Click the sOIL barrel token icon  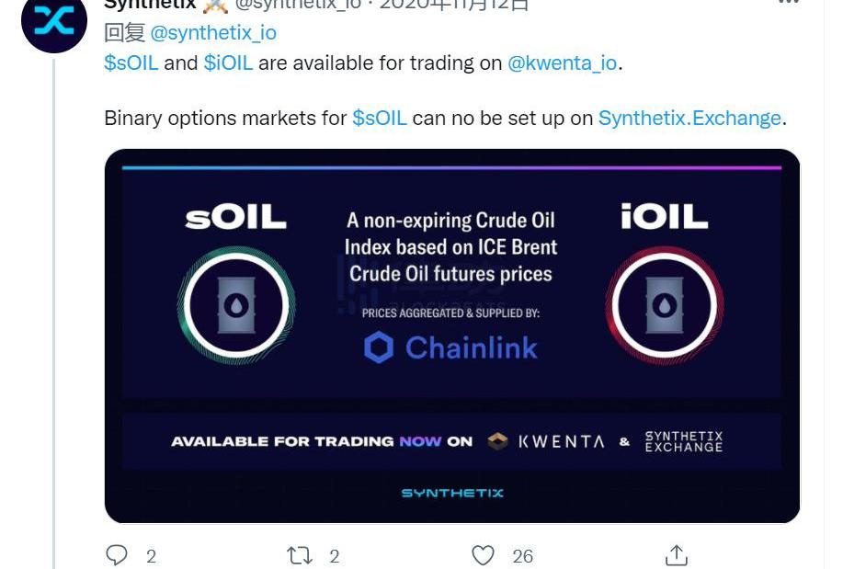click(236, 305)
